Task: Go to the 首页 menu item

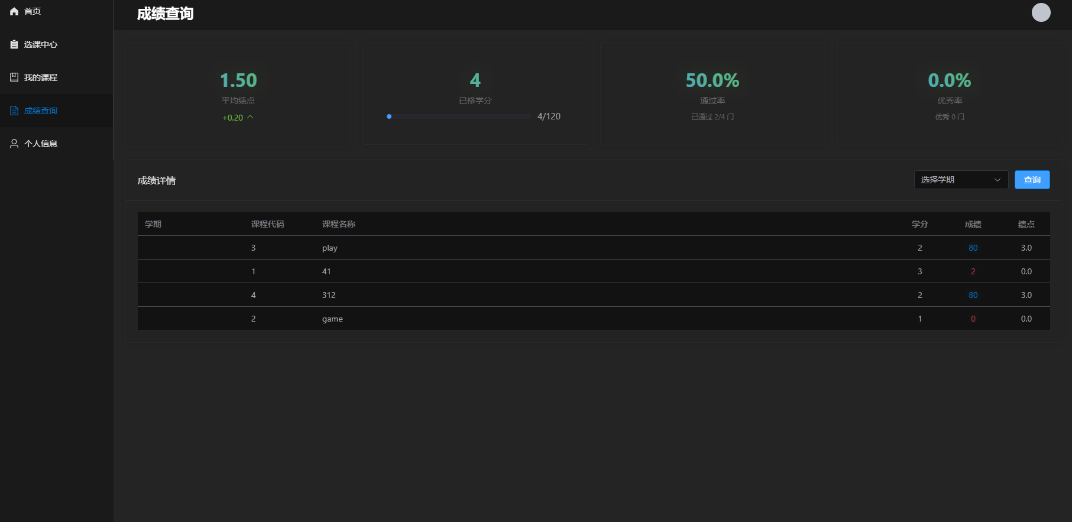Action: click(33, 11)
